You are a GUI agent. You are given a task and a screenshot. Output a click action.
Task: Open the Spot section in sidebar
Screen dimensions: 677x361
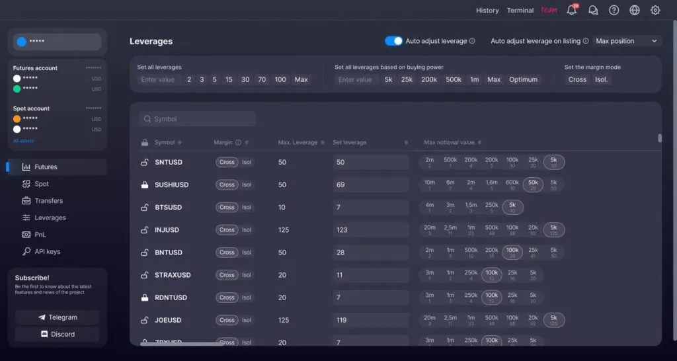pos(42,184)
